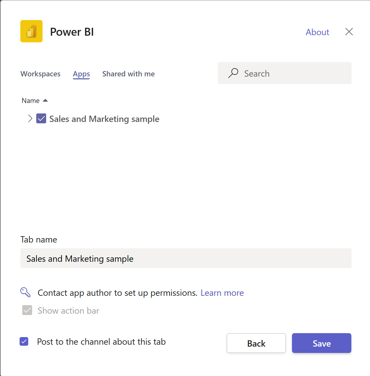Go Back to the previous step
Viewport: 370px width, 376px height.
[x=256, y=343]
